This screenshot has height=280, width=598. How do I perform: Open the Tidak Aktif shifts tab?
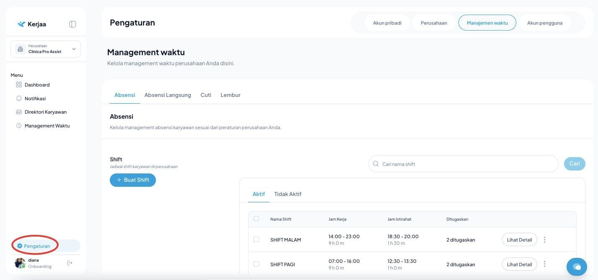click(x=287, y=194)
